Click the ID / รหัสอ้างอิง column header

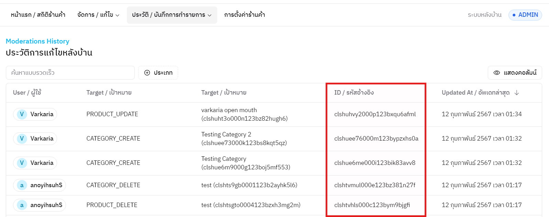[354, 93]
